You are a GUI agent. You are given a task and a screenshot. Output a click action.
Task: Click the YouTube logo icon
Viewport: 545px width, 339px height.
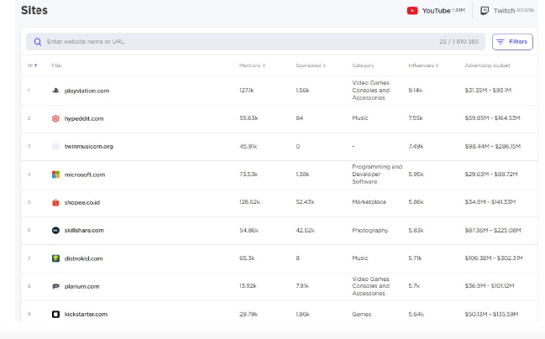(412, 11)
